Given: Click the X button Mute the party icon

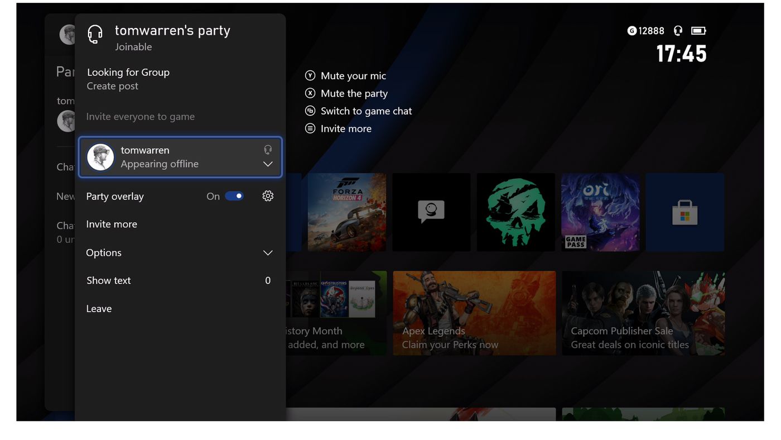Looking at the screenshot, I should pos(310,93).
